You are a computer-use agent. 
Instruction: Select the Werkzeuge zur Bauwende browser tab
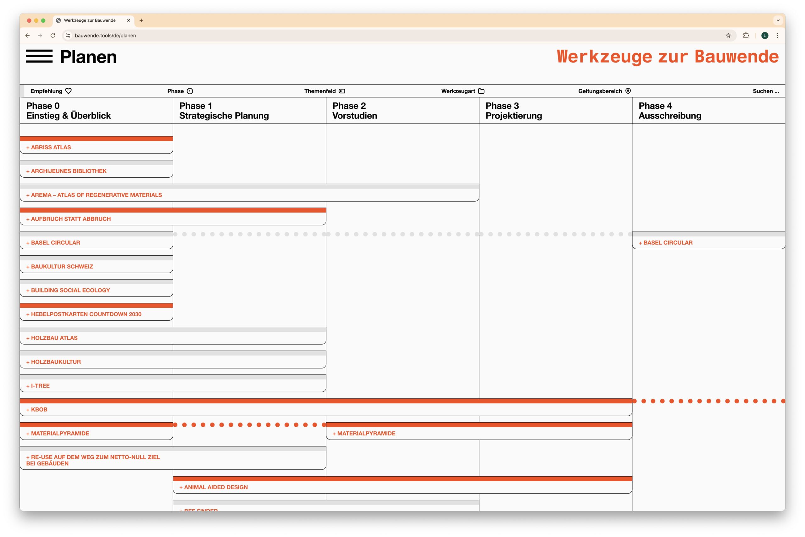click(90, 20)
